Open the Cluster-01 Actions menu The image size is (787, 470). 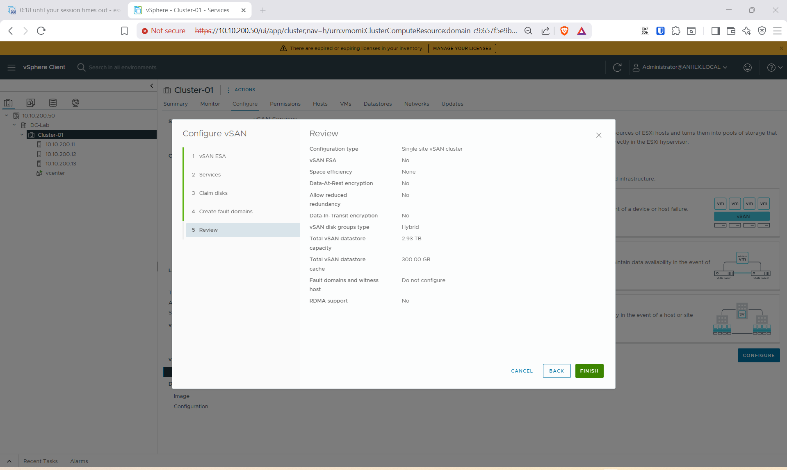241,90
